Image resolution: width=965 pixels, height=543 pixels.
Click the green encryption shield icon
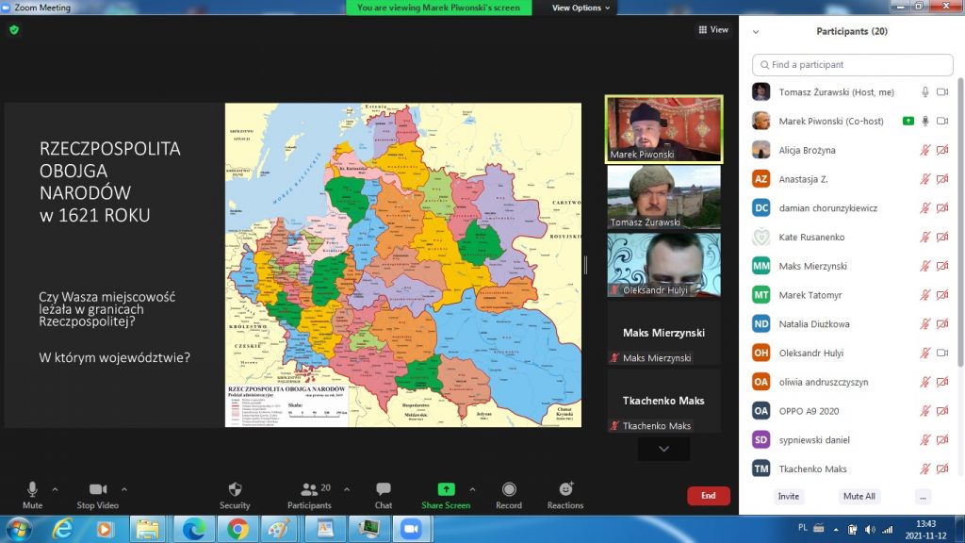[x=14, y=29]
